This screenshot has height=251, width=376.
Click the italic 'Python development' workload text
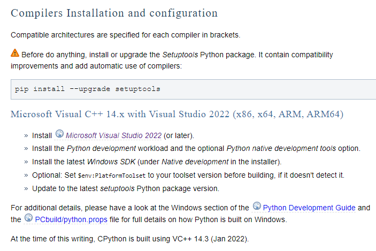(101, 149)
